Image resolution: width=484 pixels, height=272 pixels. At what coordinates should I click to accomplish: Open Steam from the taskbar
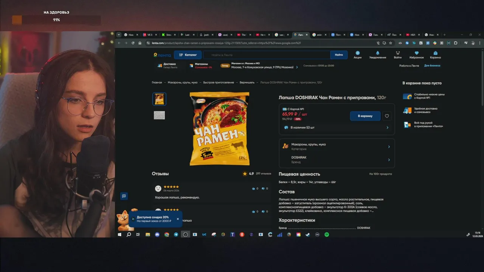point(308,235)
